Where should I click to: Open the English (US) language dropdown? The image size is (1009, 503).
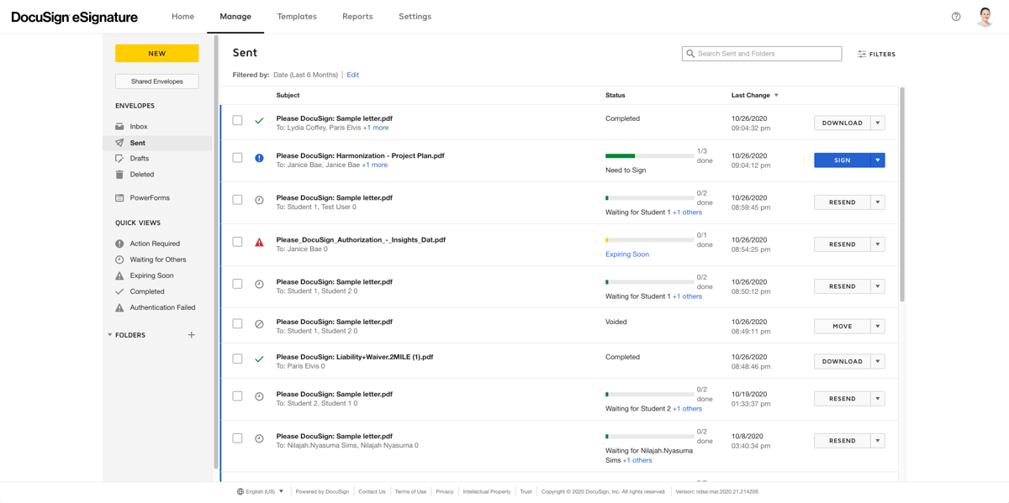click(261, 491)
